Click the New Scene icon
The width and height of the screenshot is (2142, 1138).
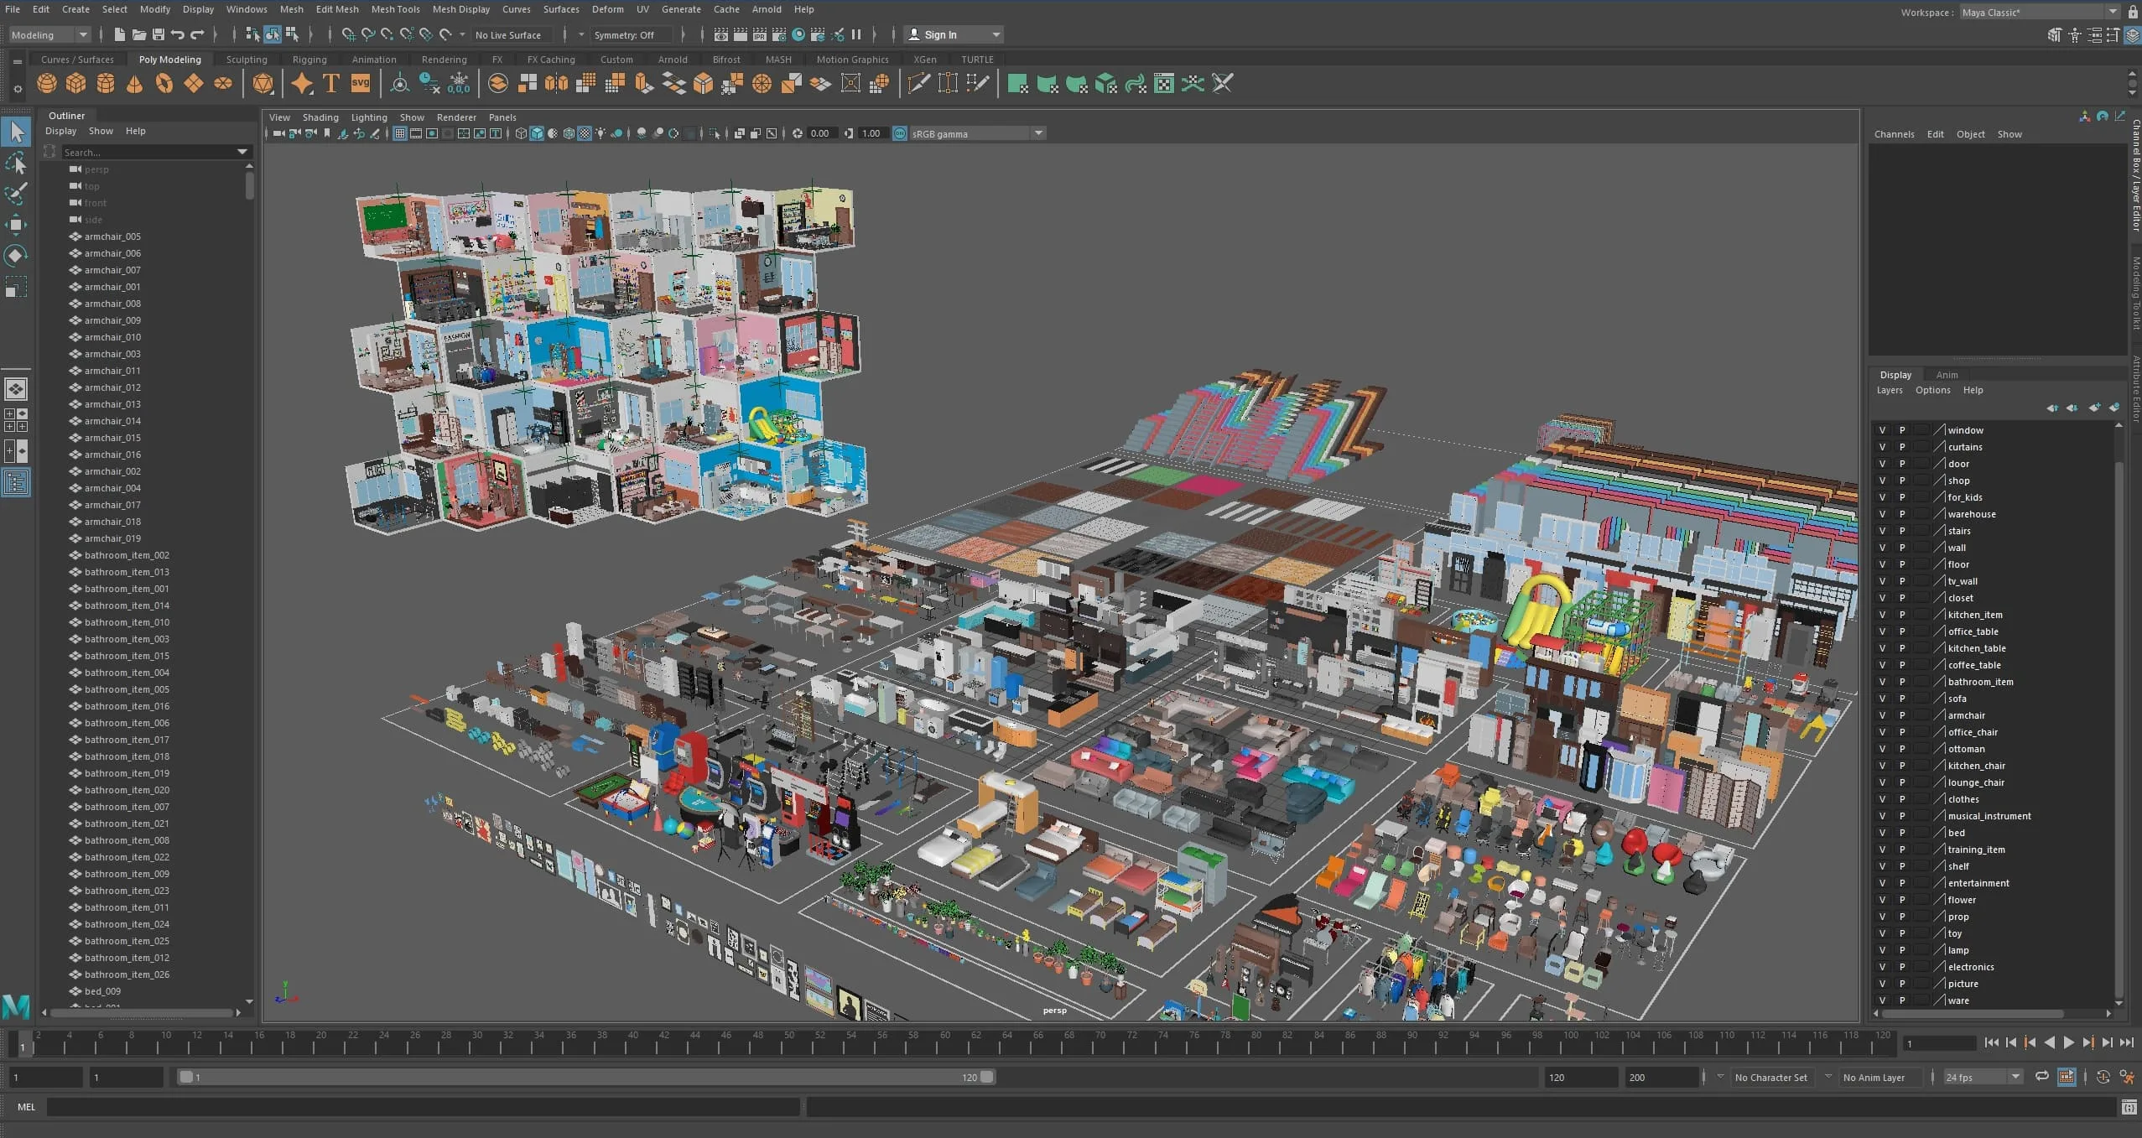pyautogui.click(x=119, y=34)
